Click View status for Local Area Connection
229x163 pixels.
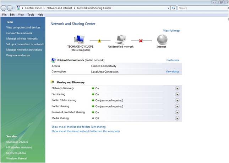click(172, 72)
